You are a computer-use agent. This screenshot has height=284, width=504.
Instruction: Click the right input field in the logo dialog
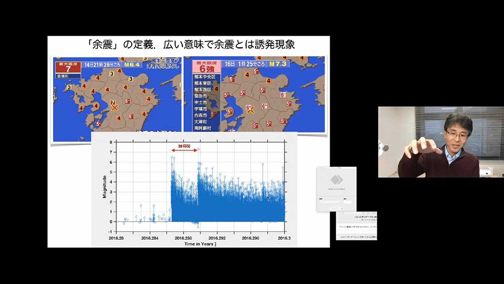point(348,202)
